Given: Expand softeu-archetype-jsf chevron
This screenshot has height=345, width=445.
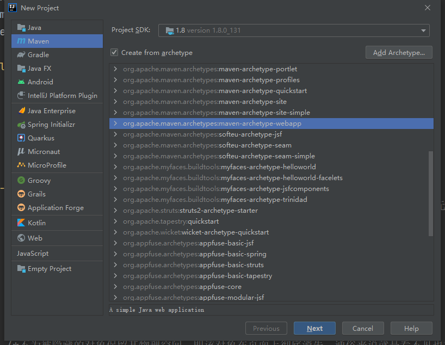Looking at the screenshot, I should 115,134.
